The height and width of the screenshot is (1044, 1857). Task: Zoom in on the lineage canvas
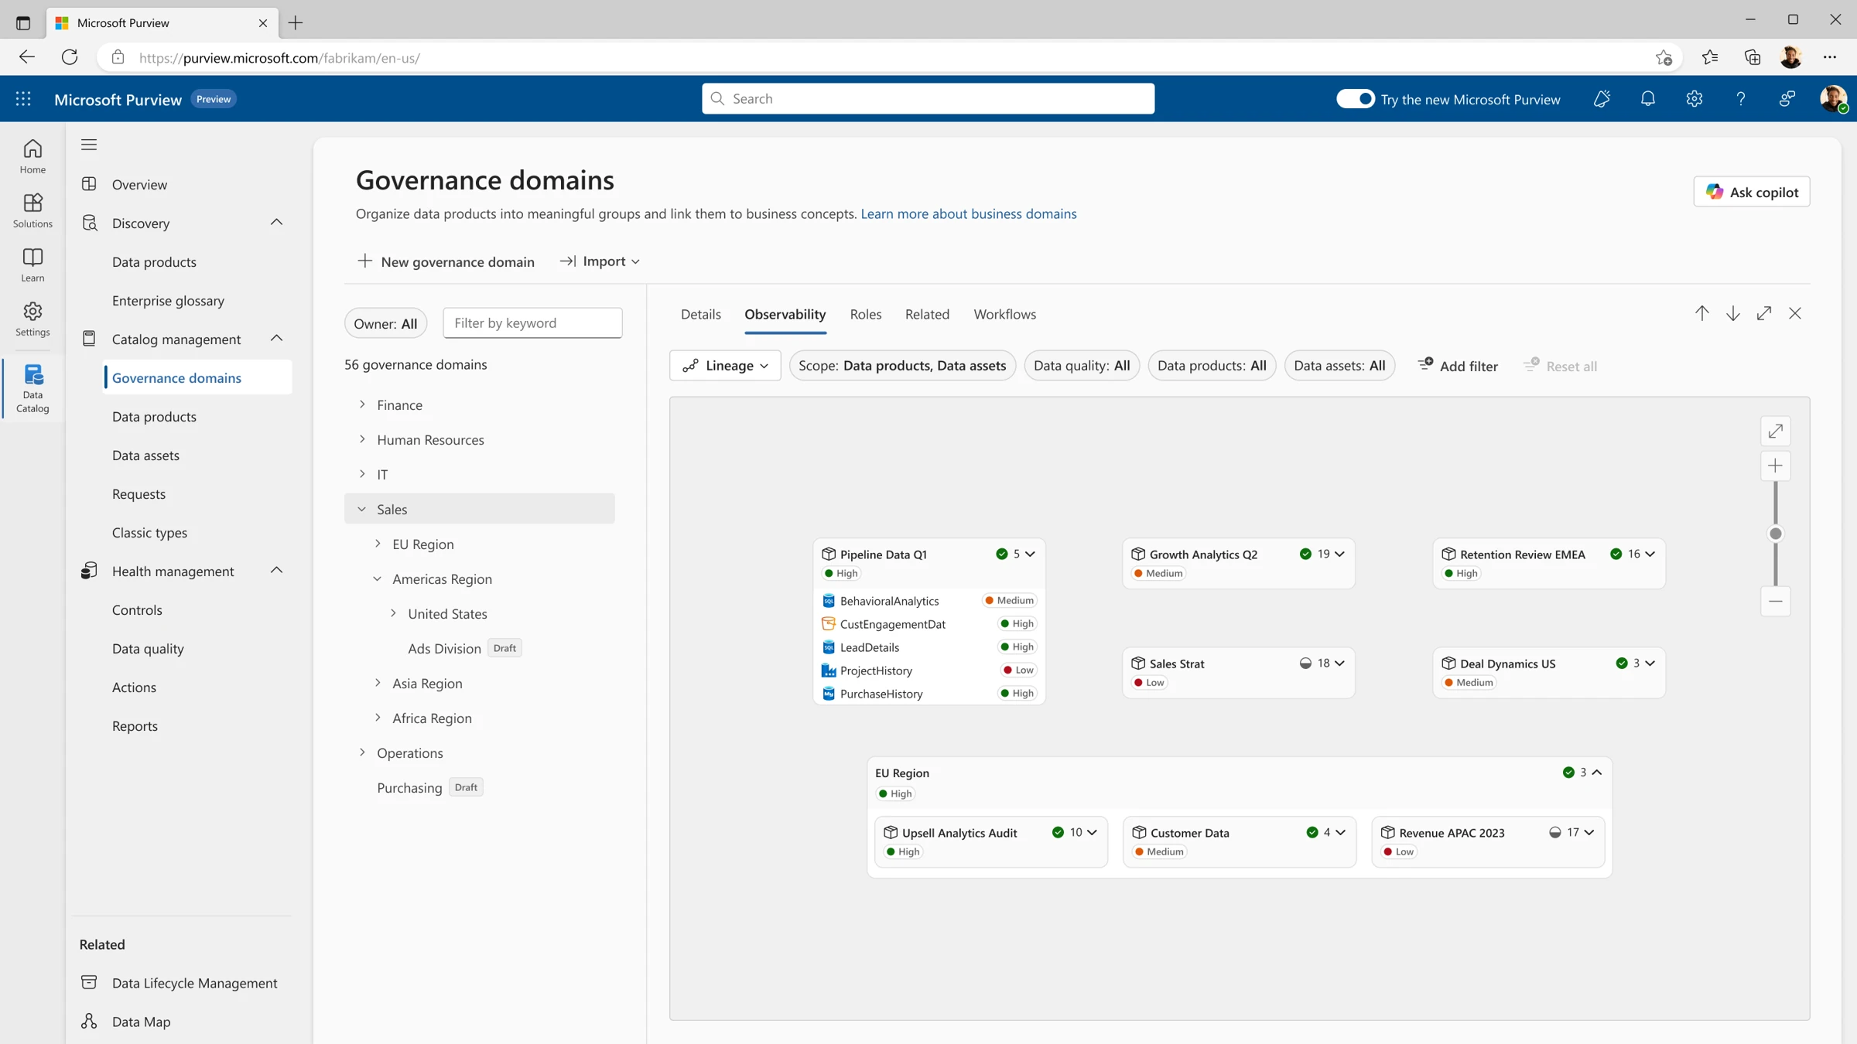click(x=1776, y=466)
